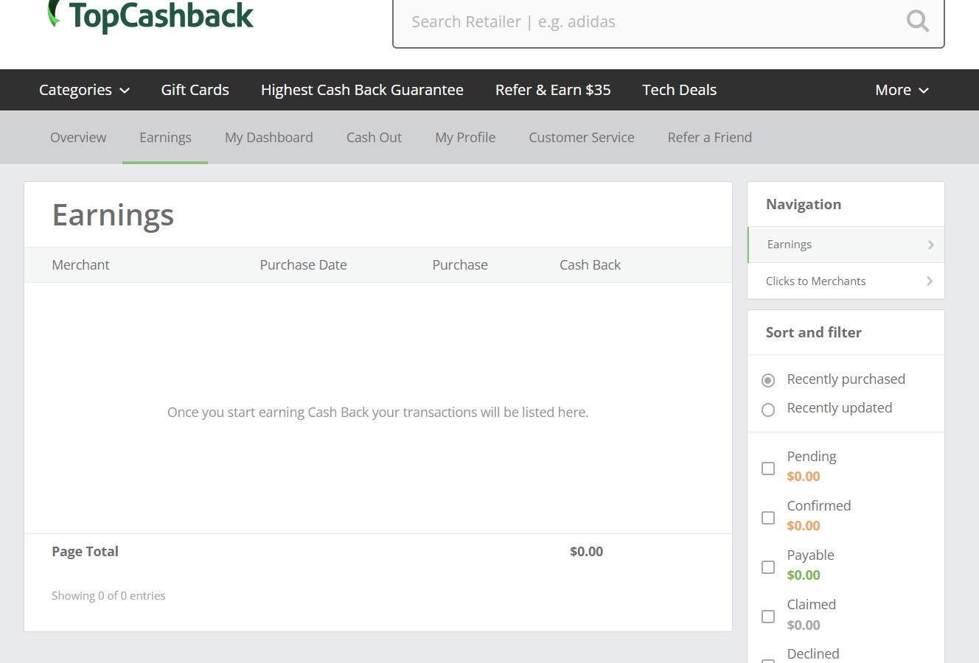
Task: Click 'Showing 0 of 0 entries' text
Action: coord(108,595)
